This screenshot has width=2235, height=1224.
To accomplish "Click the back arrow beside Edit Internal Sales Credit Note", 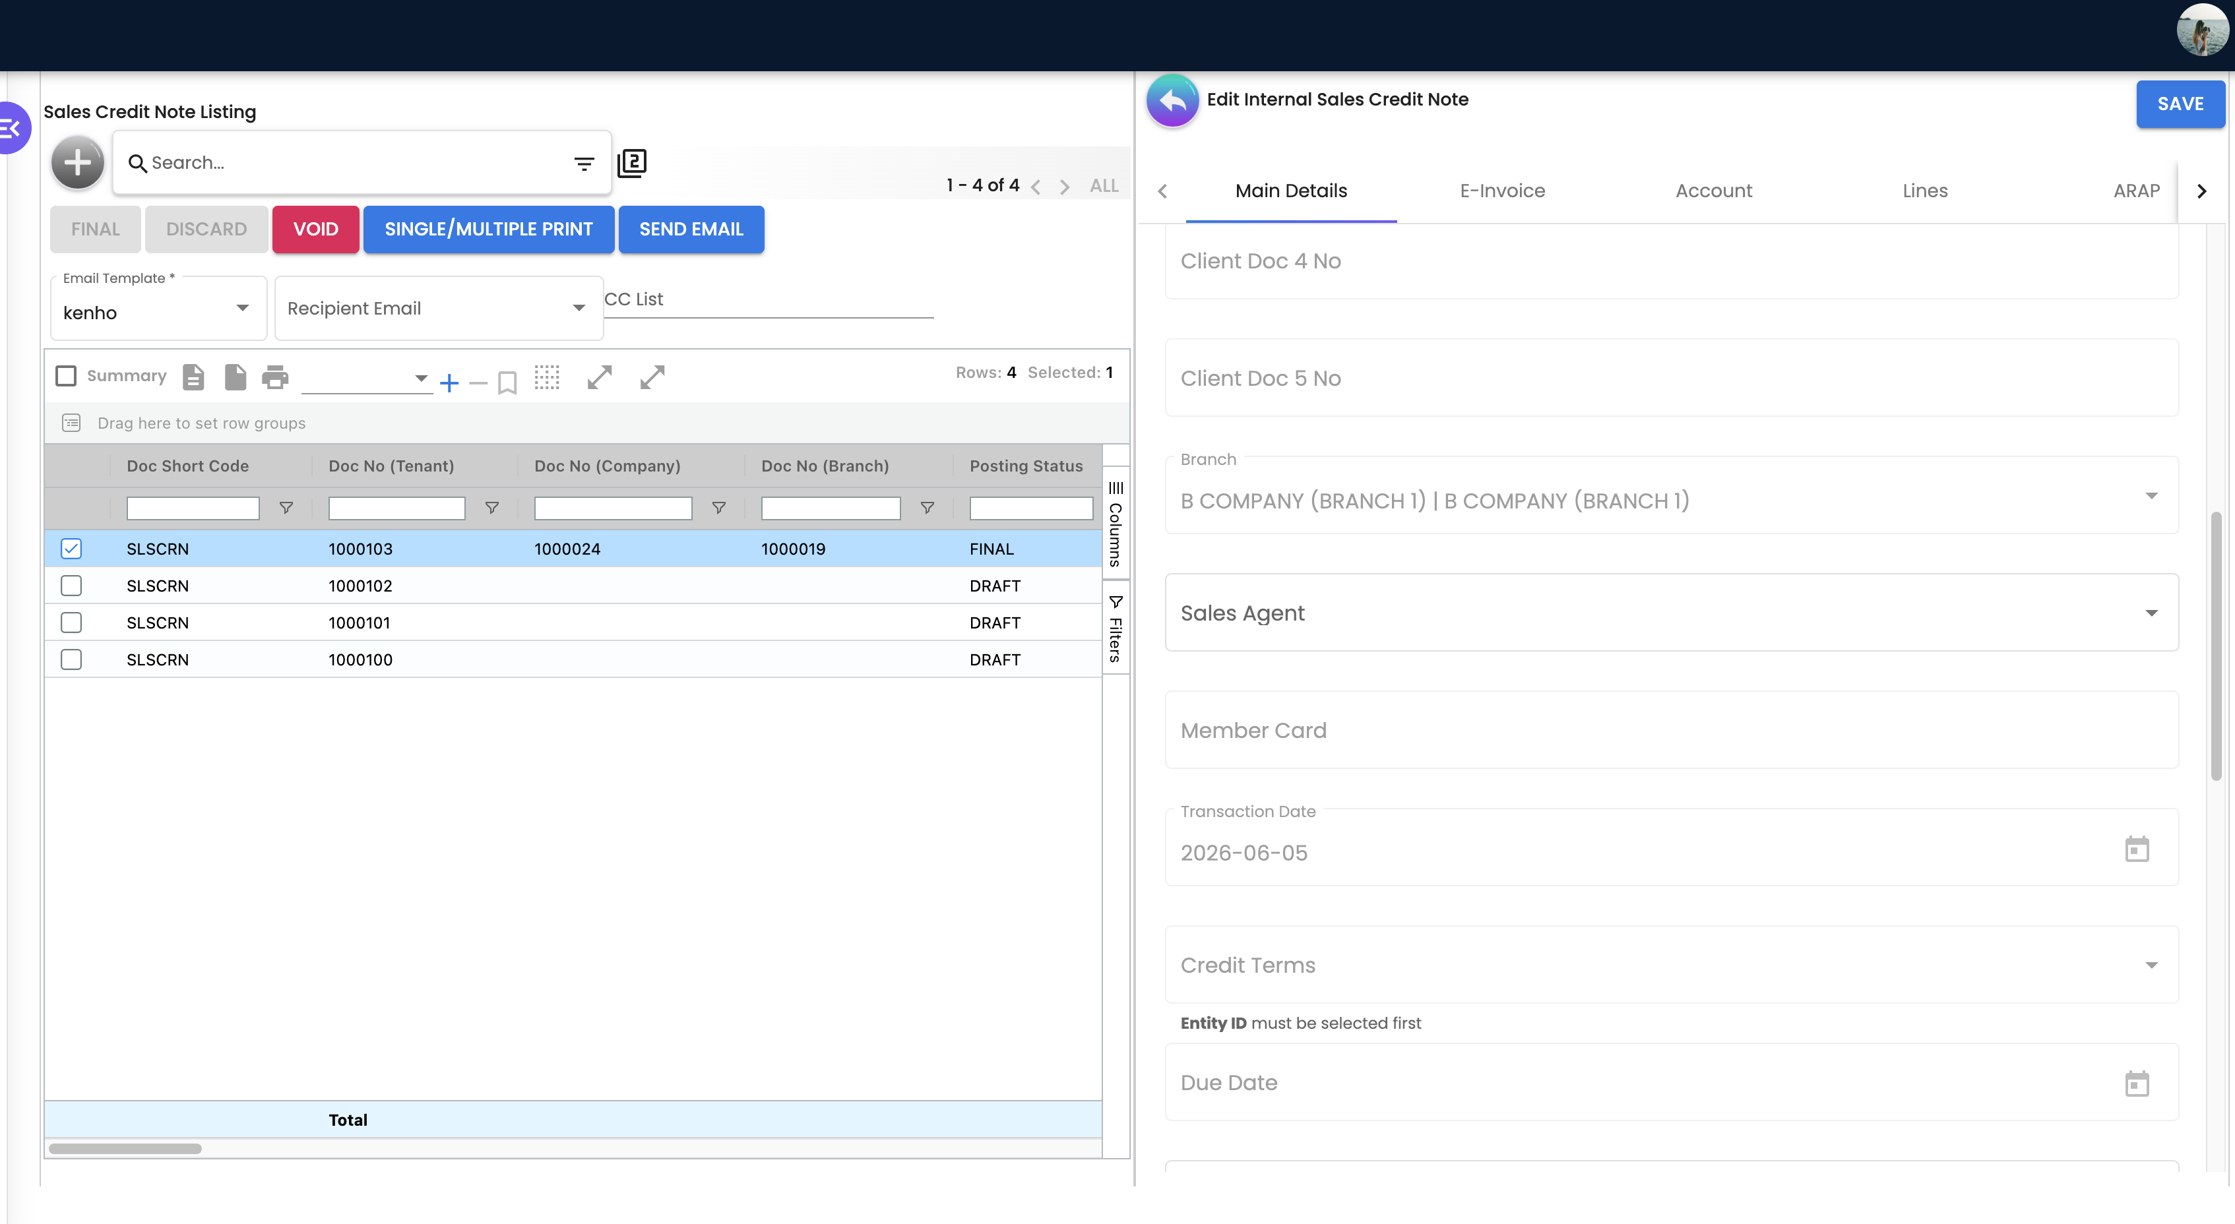I will coord(1172,101).
